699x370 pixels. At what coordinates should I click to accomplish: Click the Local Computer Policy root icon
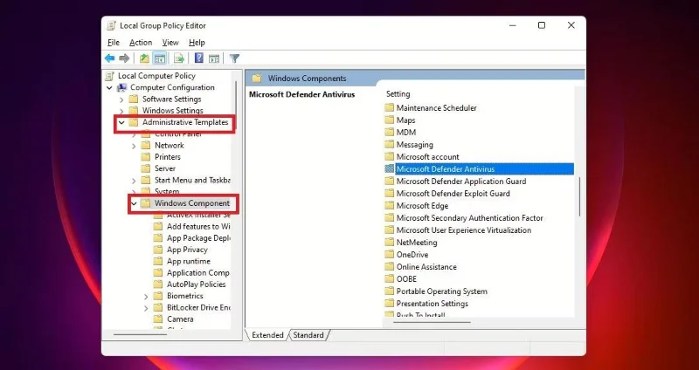point(110,76)
